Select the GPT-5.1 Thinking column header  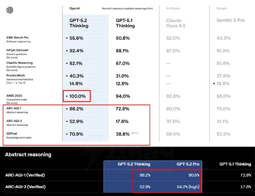(x=125, y=23)
